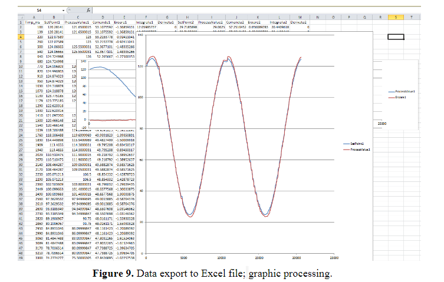Click the selected cell S4
444x282 pixels.
pos(396,37)
